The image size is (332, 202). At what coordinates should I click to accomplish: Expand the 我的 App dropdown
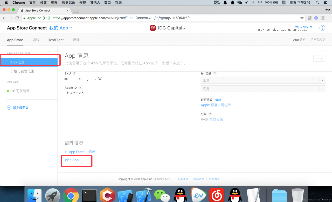click(x=61, y=28)
